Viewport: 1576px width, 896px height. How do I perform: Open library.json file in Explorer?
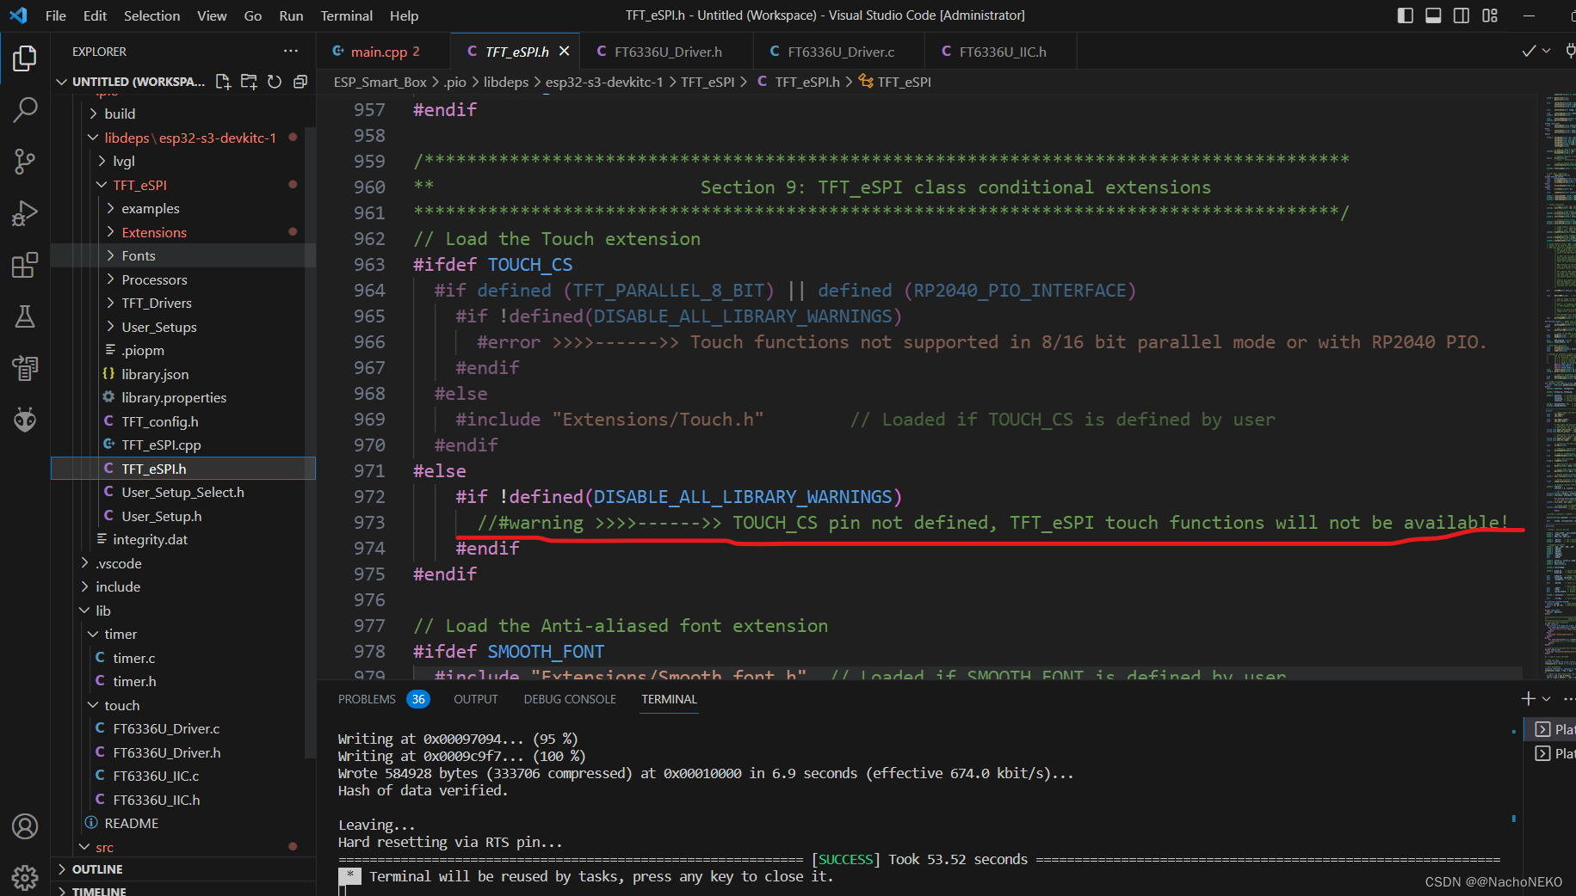(x=182, y=374)
